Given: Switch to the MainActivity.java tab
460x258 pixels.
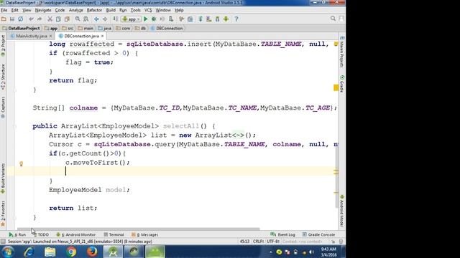Looking at the screenshot, I should pos(31,36).
